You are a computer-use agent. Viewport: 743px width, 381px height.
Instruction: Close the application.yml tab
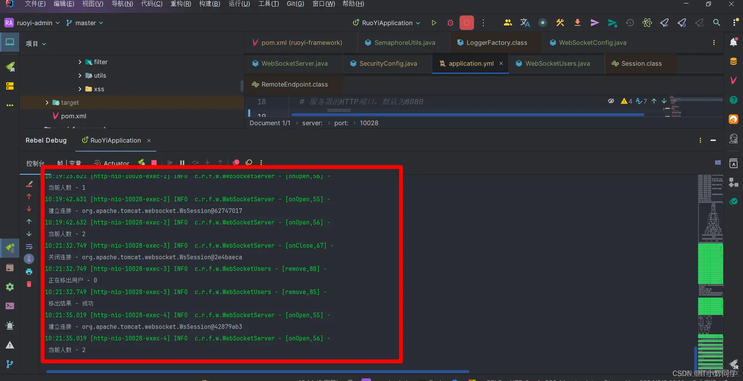[501, 63]
